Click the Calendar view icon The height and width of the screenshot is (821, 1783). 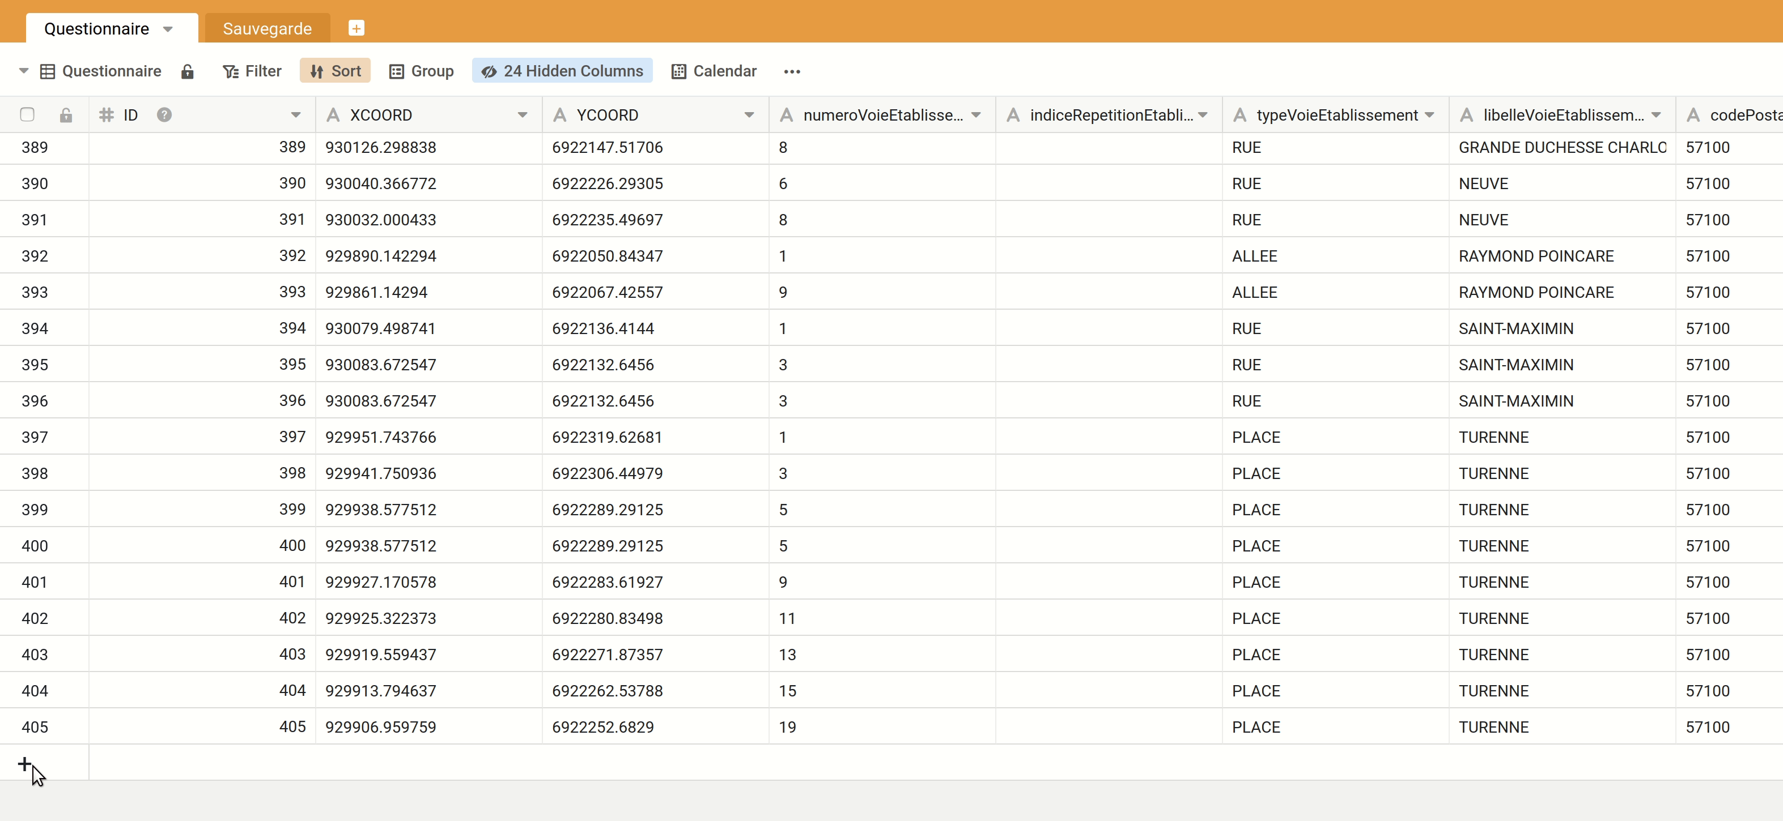[x=678, y=71]
